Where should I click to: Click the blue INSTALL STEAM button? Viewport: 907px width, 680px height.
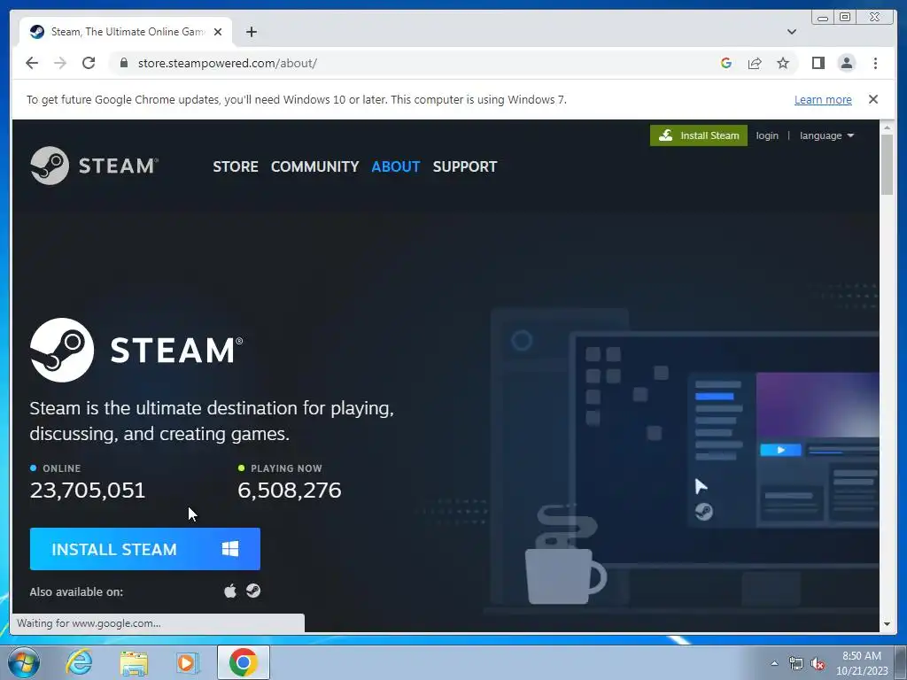(145, 549)
